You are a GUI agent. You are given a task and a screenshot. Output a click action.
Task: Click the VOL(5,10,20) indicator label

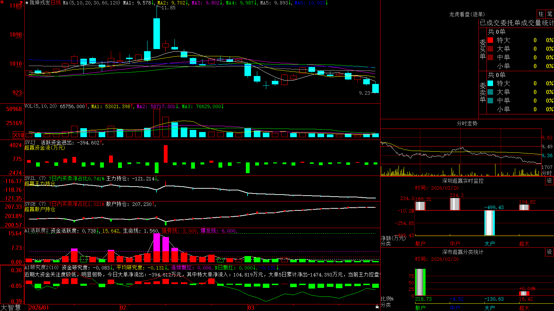[41, 106]
